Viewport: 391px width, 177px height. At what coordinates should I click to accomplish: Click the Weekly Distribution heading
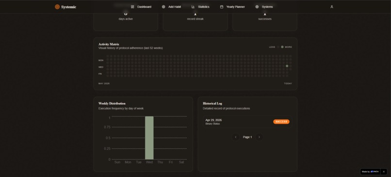(x=112, y=103)
